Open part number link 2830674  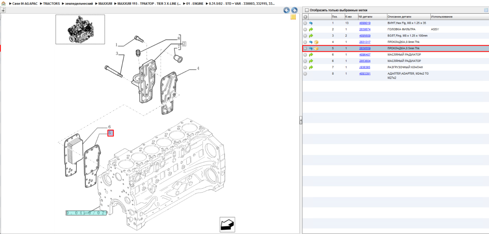click(x=365, y=30)
